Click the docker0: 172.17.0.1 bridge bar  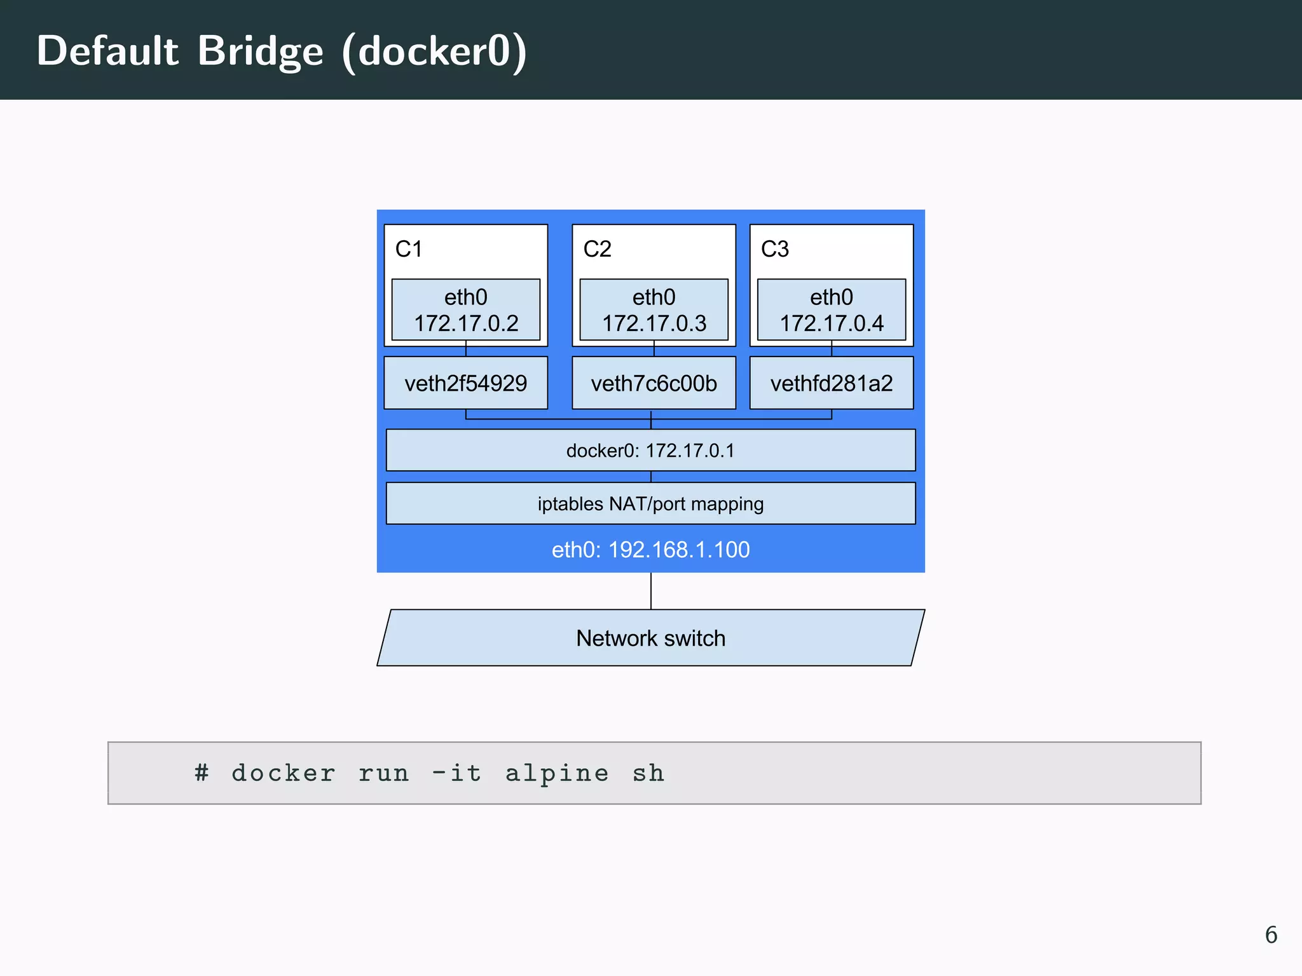[650, 451]
